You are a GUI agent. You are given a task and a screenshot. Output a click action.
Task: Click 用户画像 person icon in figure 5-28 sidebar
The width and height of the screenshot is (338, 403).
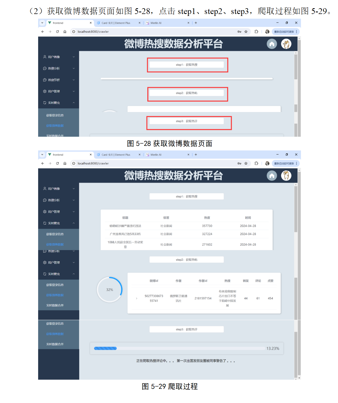click(45, 57)
